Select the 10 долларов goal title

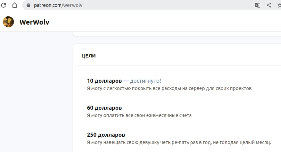104,81
